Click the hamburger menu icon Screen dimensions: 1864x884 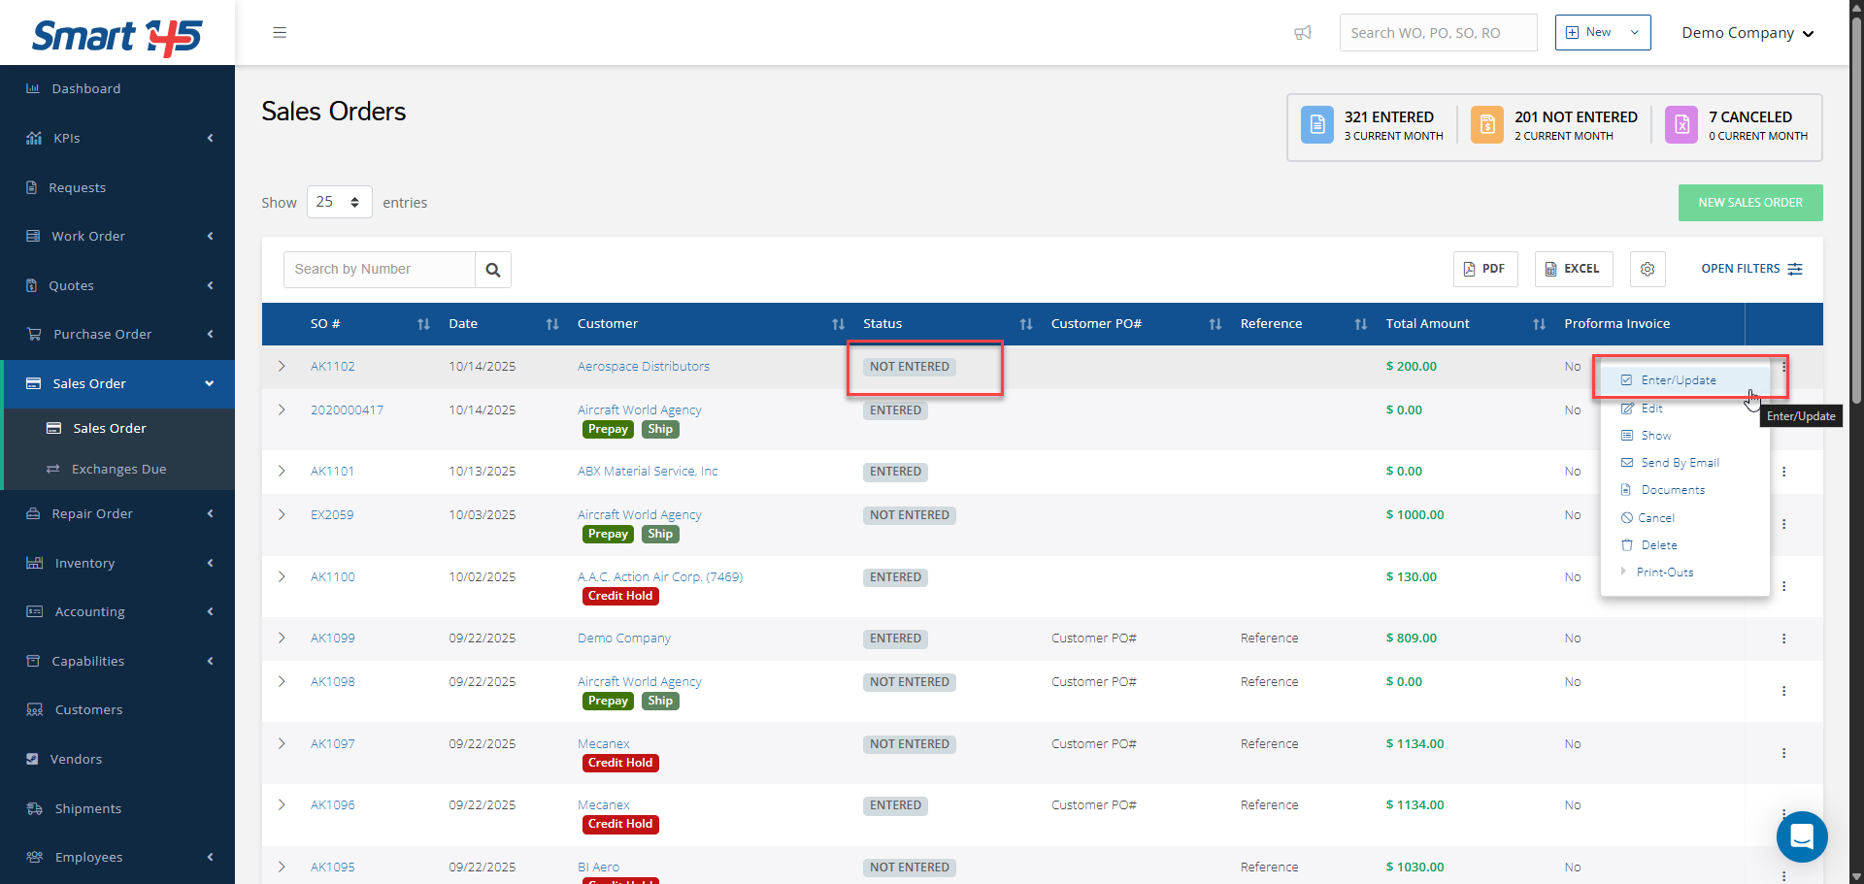(x=280, y=33)
